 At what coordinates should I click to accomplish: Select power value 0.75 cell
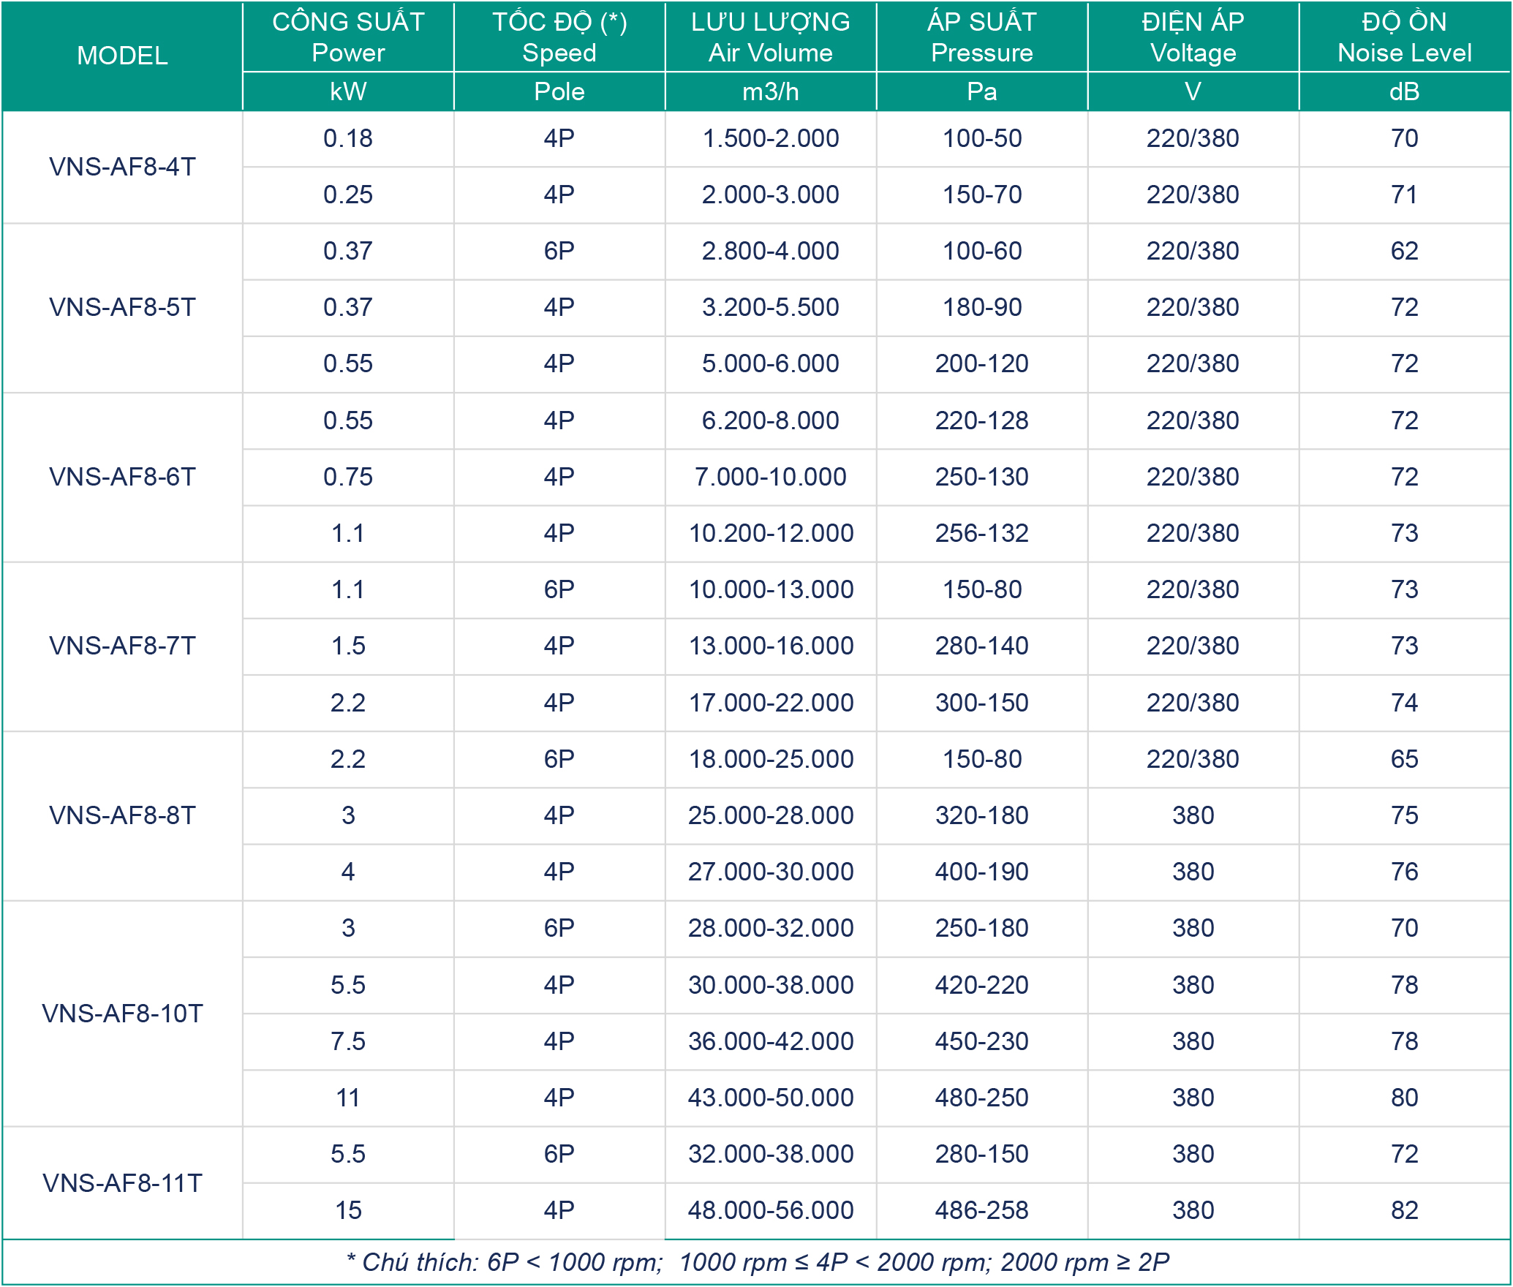click(348, 477)
